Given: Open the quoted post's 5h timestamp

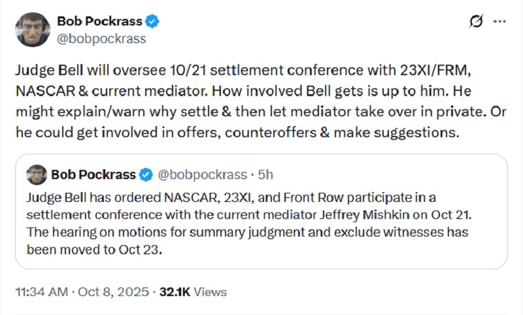Looking at the screenshot, I should tap(265, 175).
